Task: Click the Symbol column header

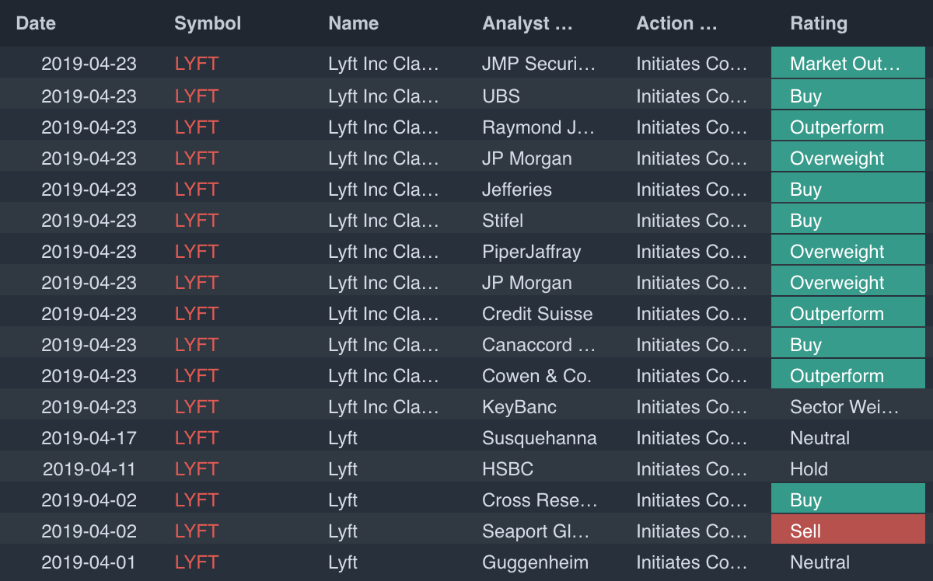Action: point(208,23)
